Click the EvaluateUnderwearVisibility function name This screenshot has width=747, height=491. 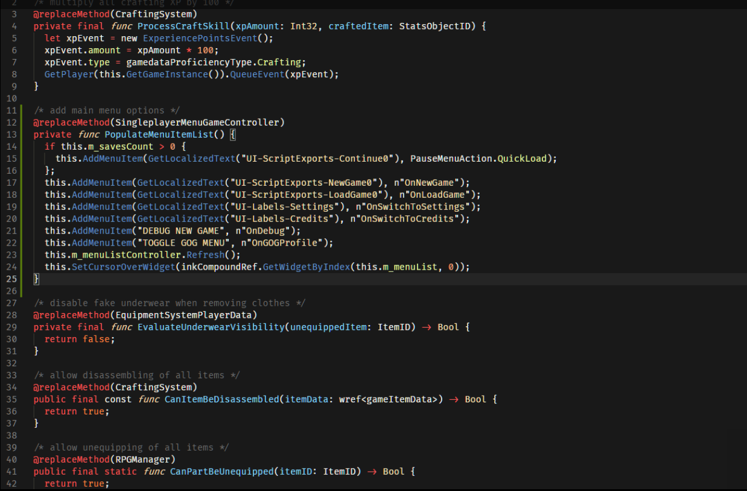point(211,328)
